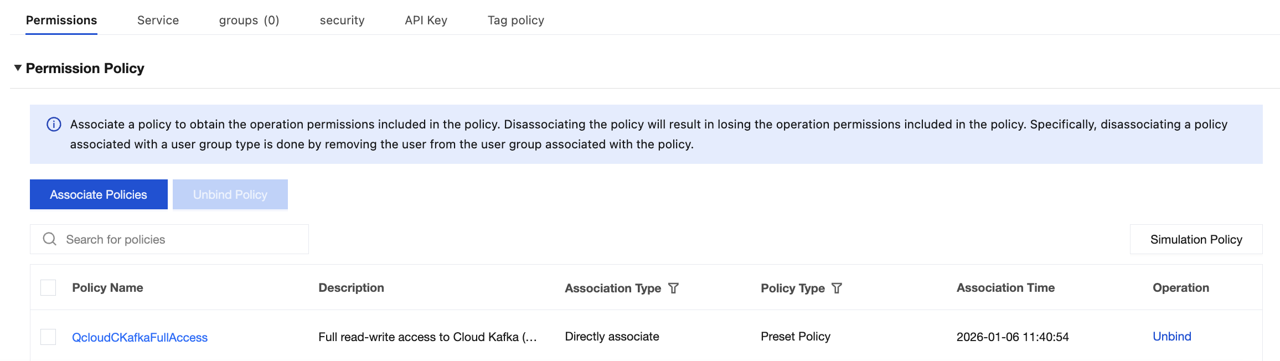Click the Unbind Policy button
This screenshot has height=361, width=1280.
(230, 194)
